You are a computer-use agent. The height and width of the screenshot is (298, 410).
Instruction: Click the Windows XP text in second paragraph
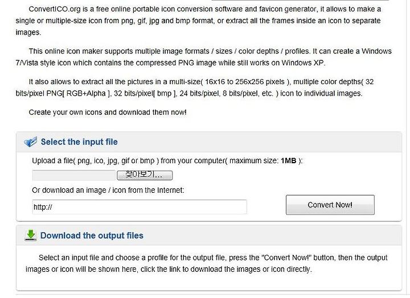(303, 63)
